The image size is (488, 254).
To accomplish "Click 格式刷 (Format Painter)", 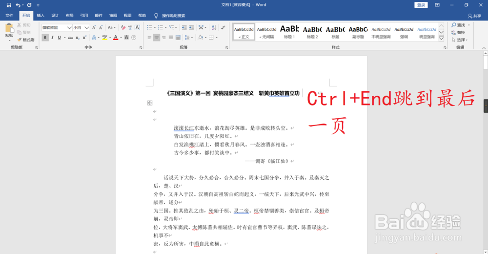I will click(26, 40).
